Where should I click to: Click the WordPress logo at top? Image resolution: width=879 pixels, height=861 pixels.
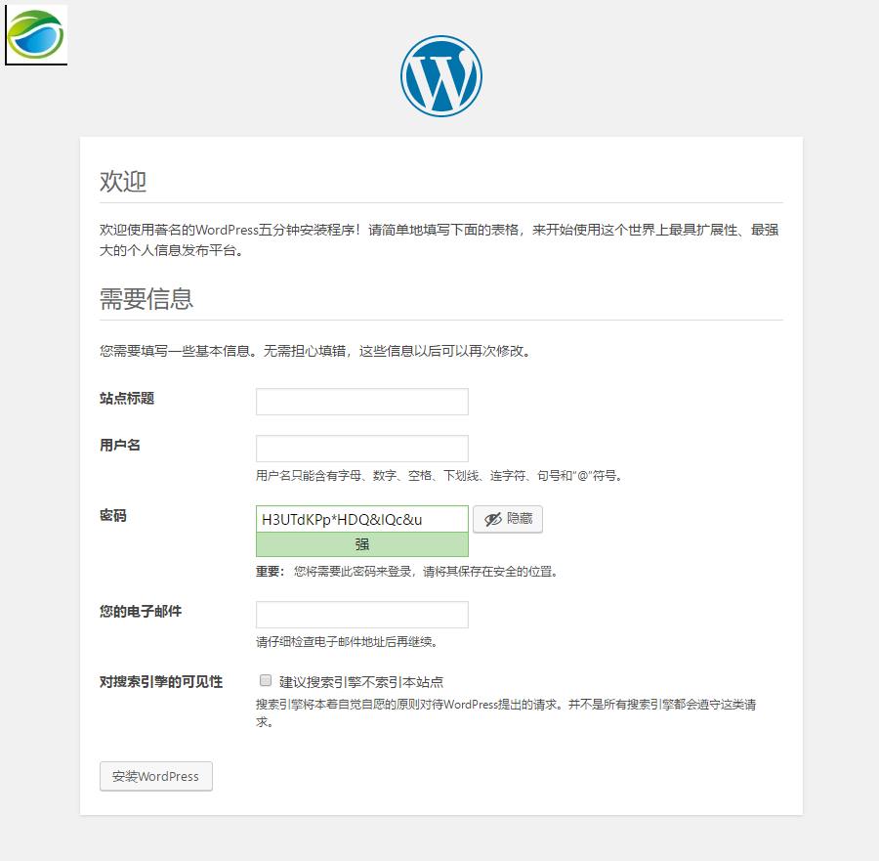(x=441, y=76)
